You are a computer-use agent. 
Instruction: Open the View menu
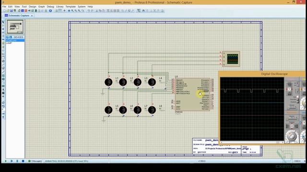17,6
